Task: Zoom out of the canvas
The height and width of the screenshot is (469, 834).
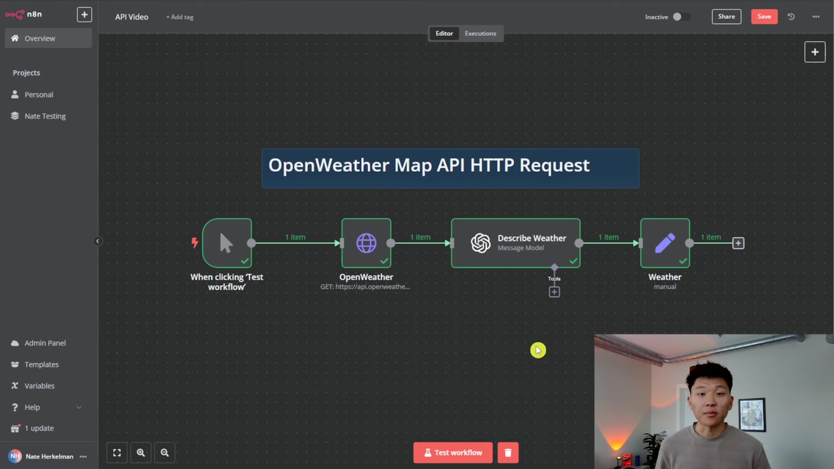Action: click(x=164, y=453)
